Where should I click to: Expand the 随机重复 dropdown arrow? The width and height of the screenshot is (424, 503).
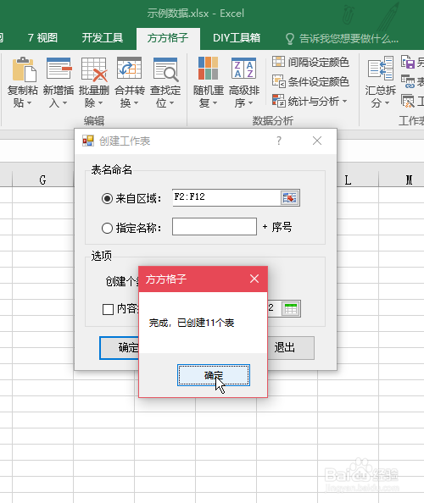click(x=215, y=103)
